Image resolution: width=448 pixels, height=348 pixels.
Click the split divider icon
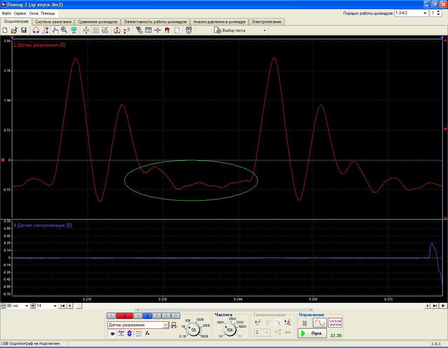[x=158, y=30]
